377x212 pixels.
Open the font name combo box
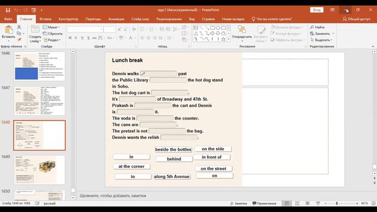[x=85, y=29]
